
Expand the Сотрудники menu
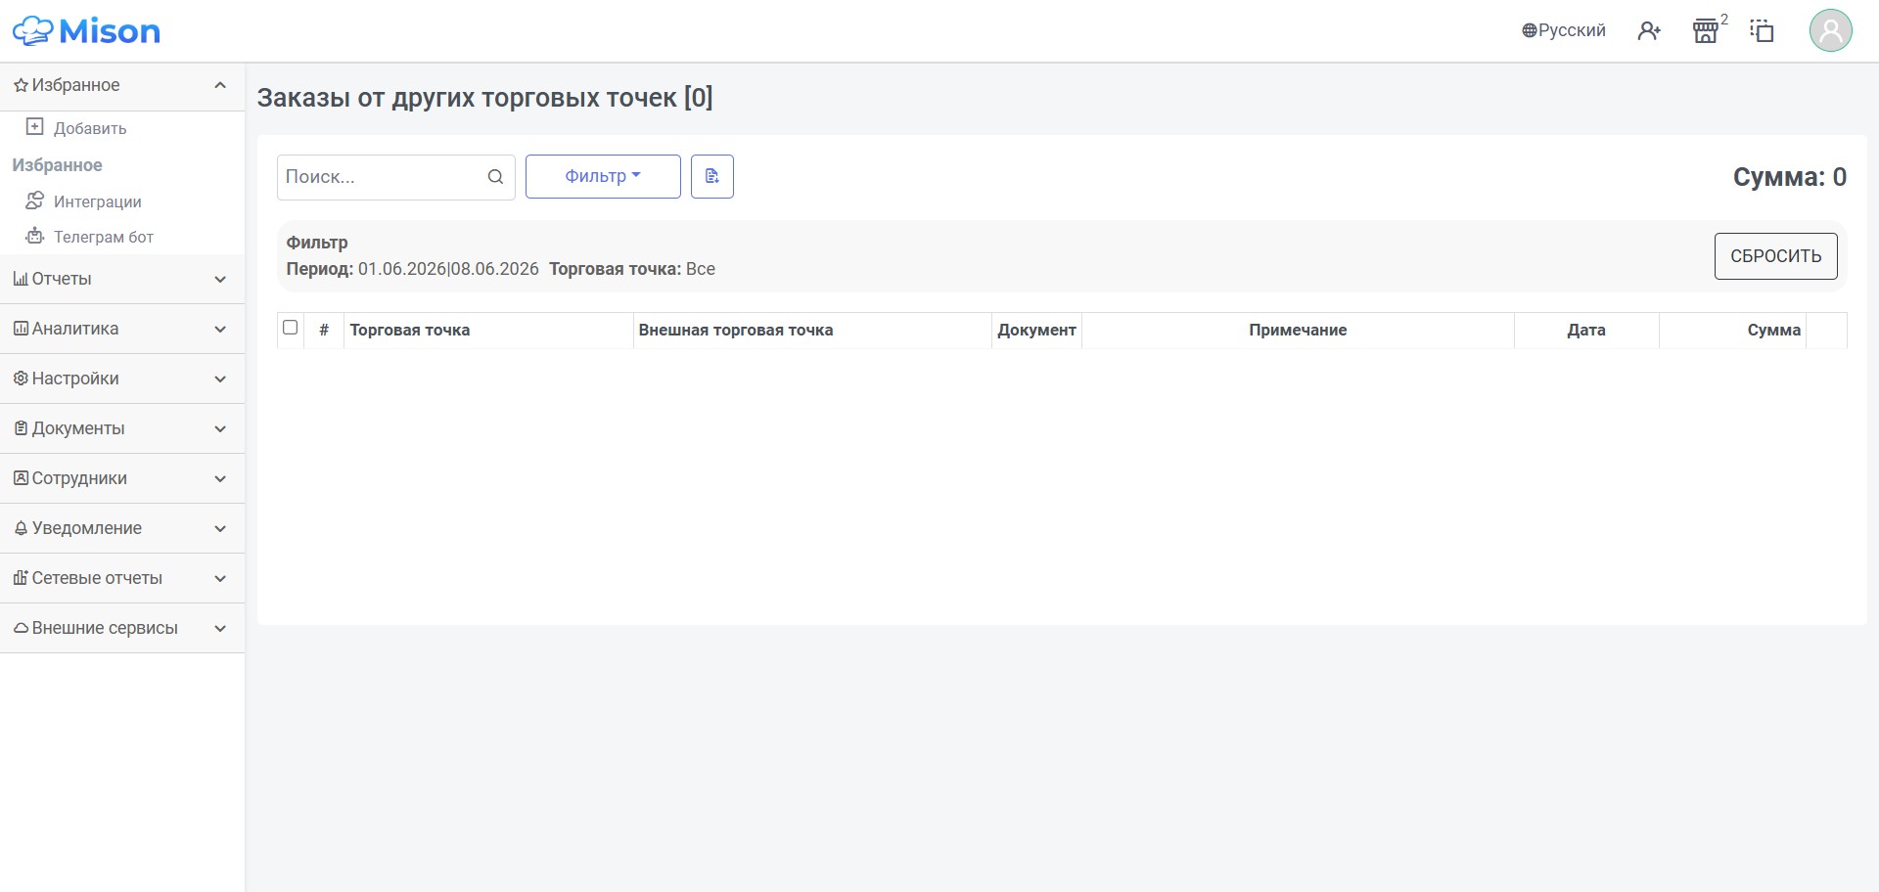click(122, 478)
